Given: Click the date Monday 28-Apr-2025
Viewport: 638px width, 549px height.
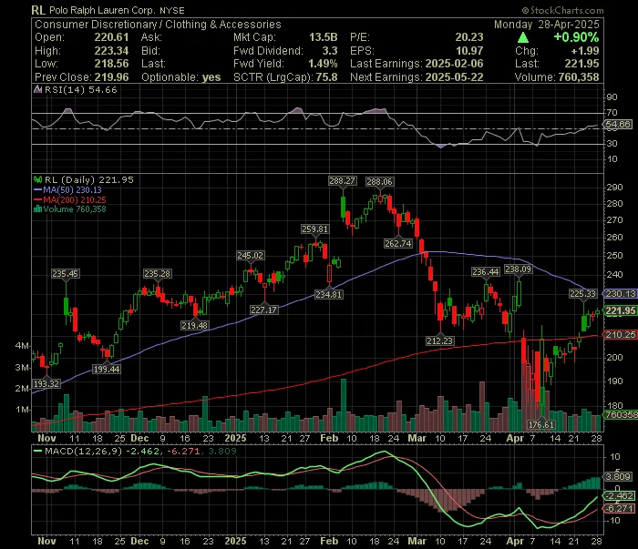Looking at the screenshot, I should [x=547, y=25].
